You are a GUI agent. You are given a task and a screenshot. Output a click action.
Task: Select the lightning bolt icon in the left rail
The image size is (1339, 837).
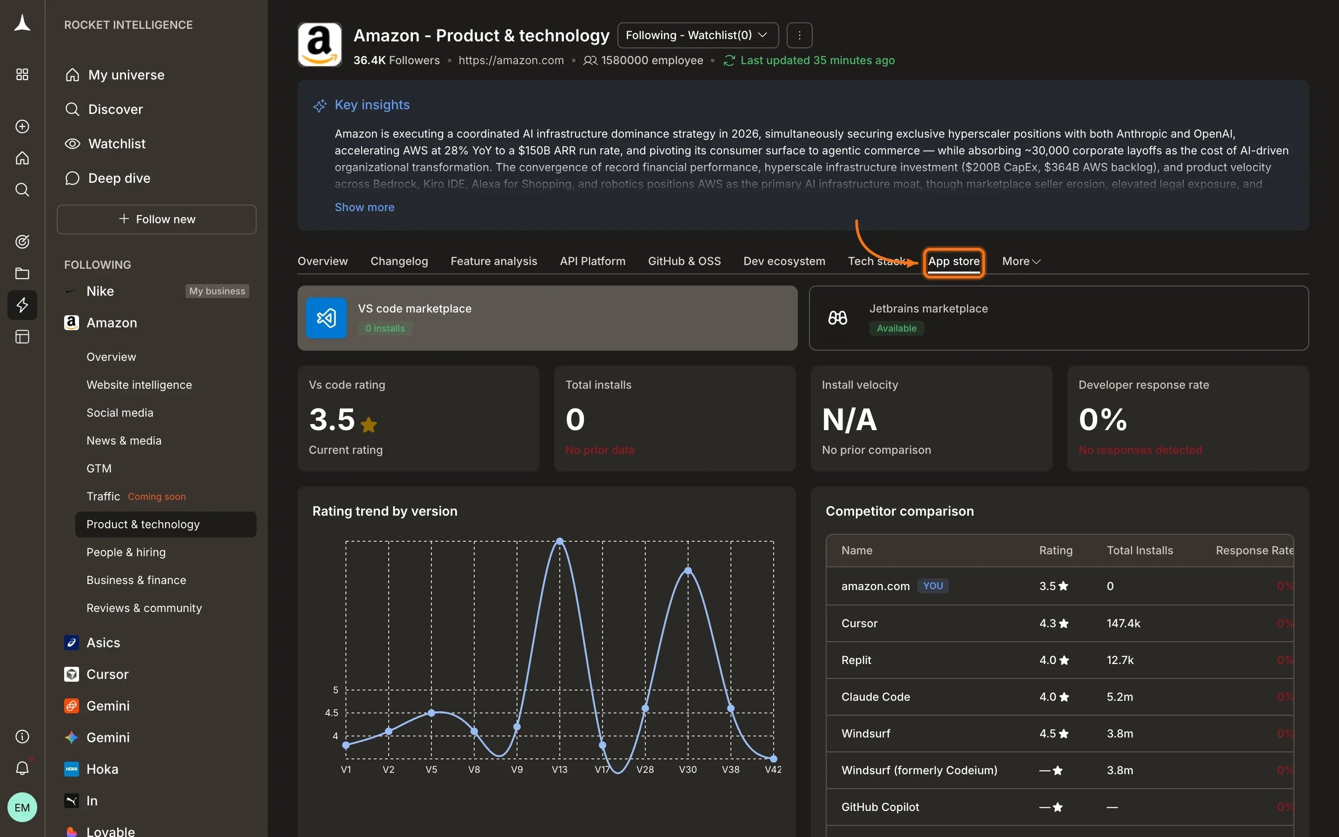point(22,305)
